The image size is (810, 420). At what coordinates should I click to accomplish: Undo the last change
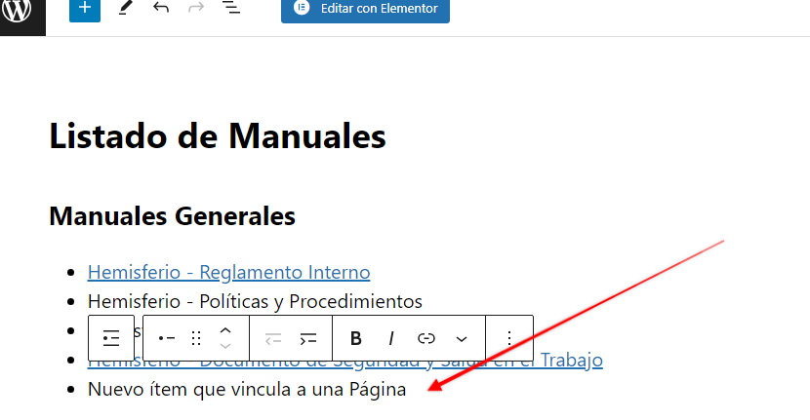[x=161, y=9]
